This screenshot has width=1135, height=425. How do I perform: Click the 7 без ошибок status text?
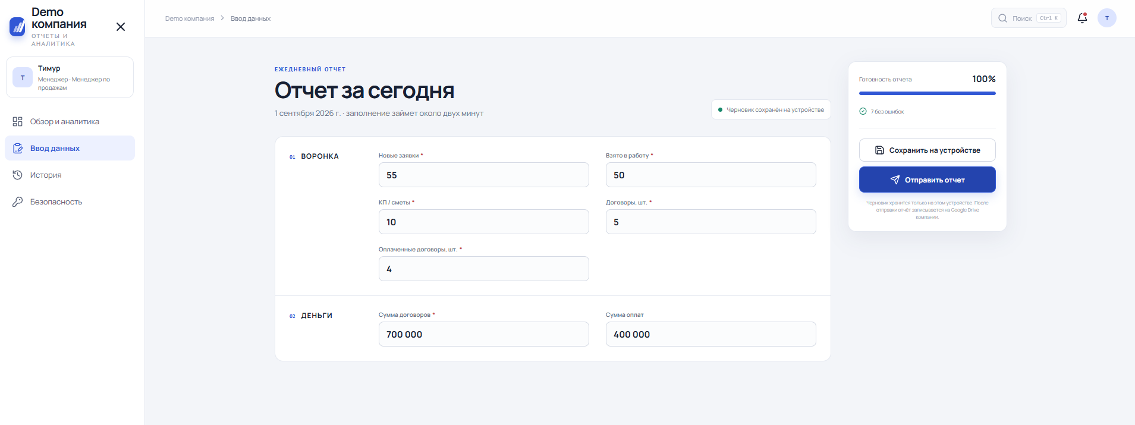(887, 112)
